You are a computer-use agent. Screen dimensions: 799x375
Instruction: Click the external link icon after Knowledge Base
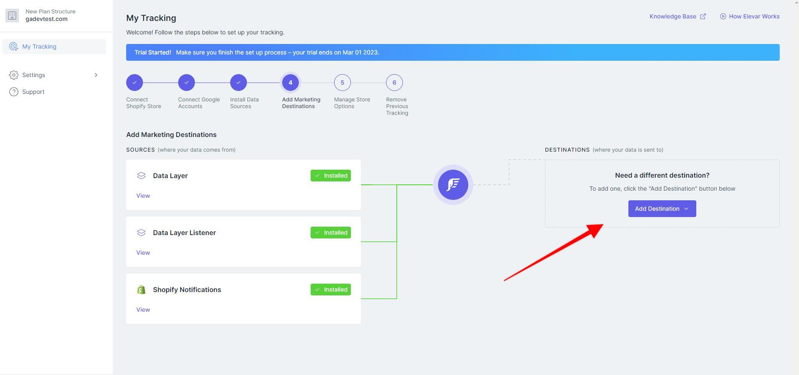coord(703,16)
